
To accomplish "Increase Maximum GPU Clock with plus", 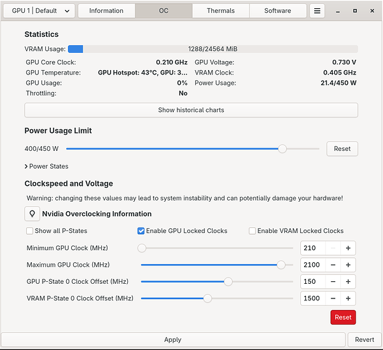I will click(348, 265).
